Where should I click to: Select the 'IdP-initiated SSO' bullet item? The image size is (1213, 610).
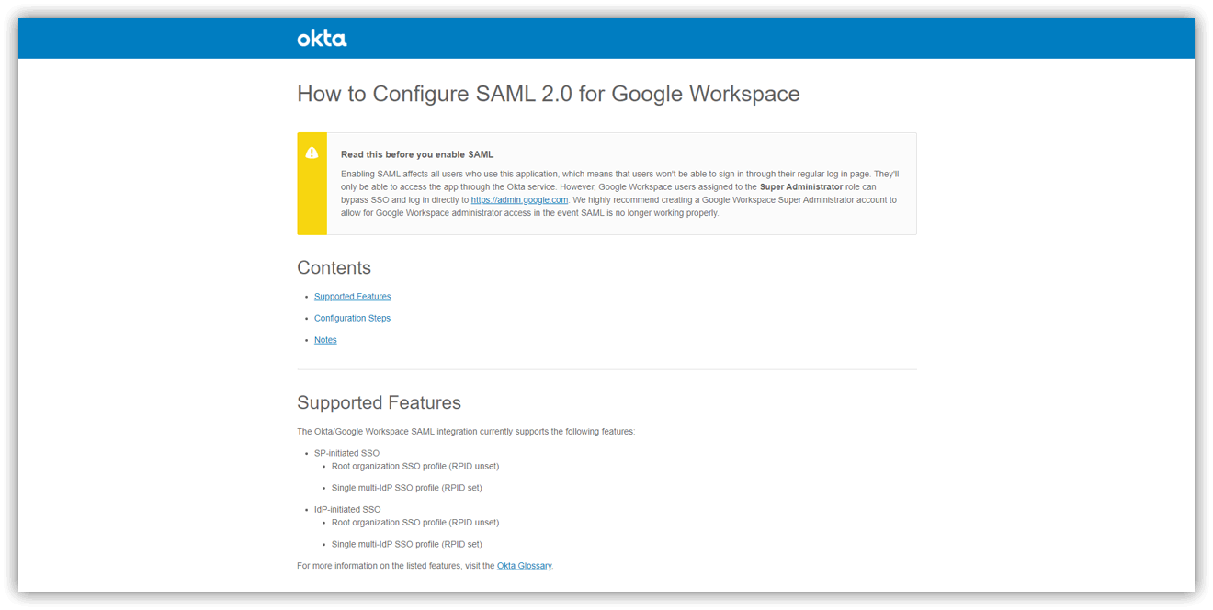347,509
